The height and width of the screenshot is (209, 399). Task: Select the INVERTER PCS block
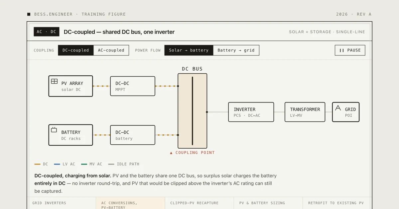tap(251, 112)
